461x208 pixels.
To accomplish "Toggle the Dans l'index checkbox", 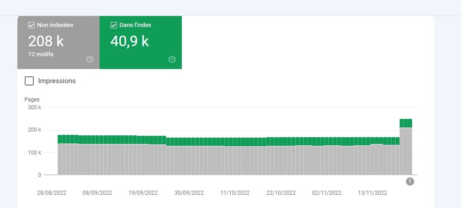I will (114, 25).
